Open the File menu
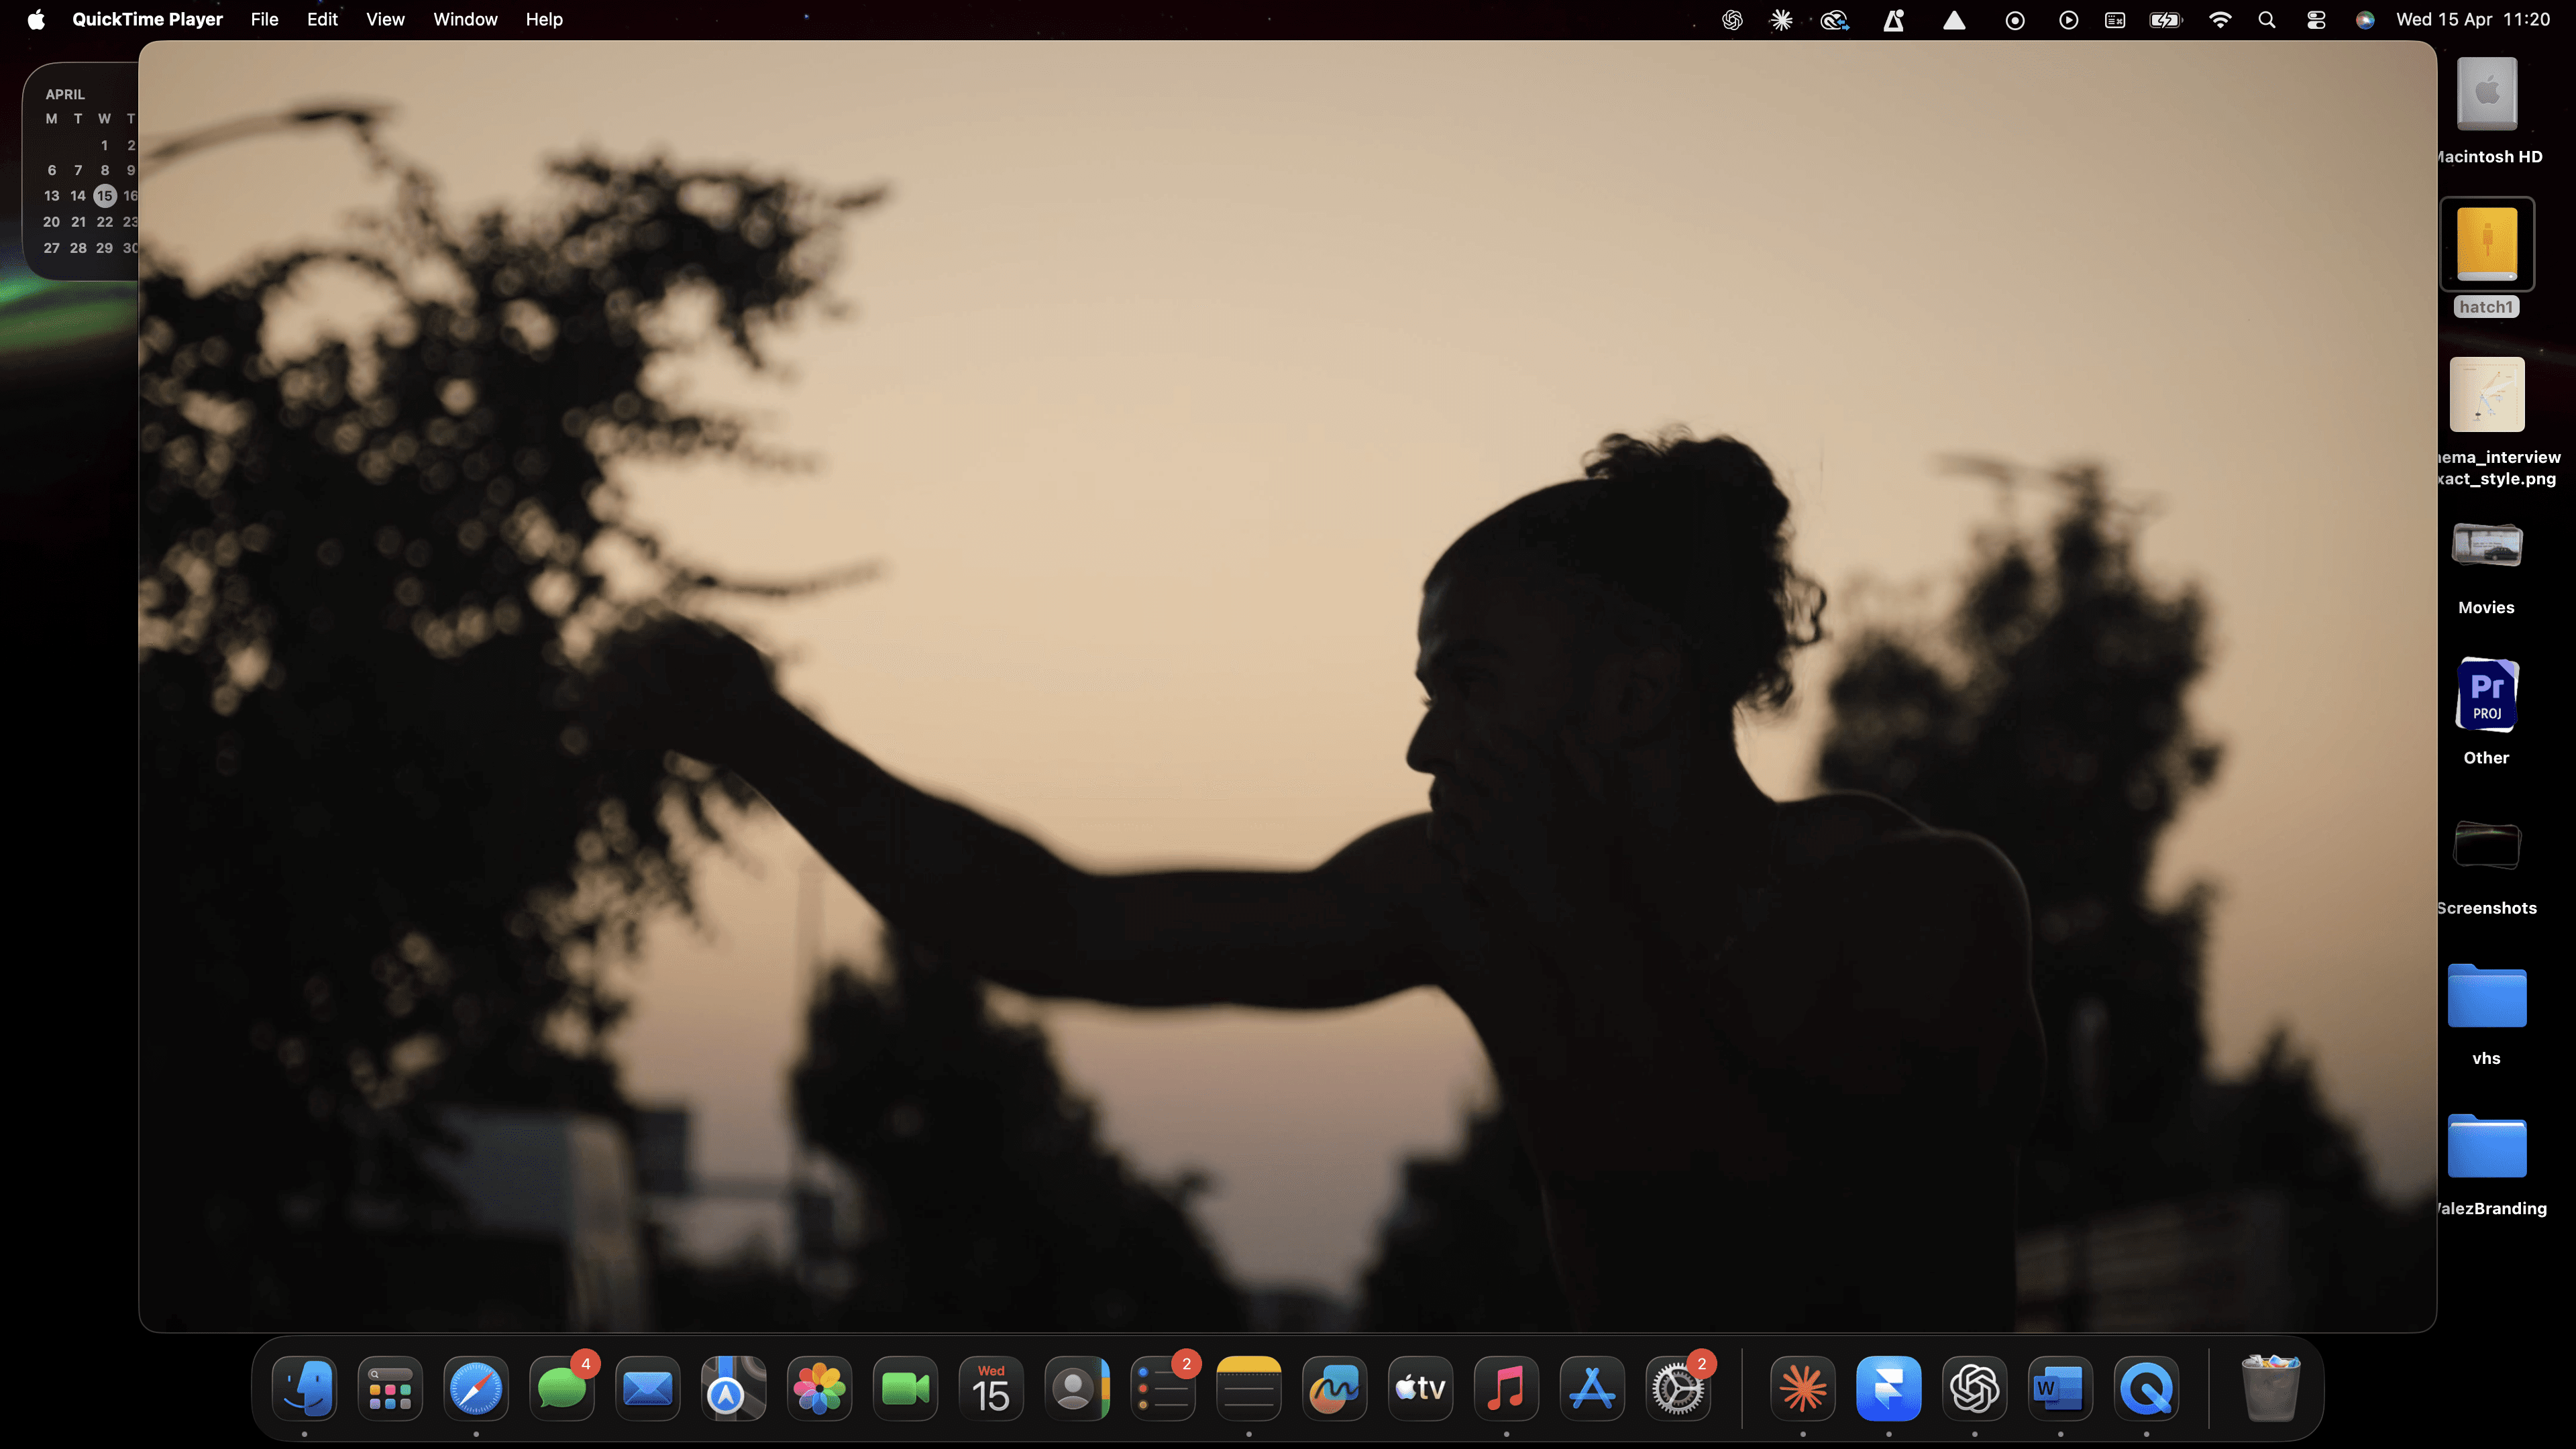 tap(264, 20)
